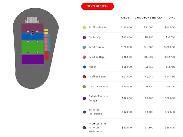Viewport: 183px width, 137px height.
Task: Click the stage icon atop the venue map
Action: (33, 20)
